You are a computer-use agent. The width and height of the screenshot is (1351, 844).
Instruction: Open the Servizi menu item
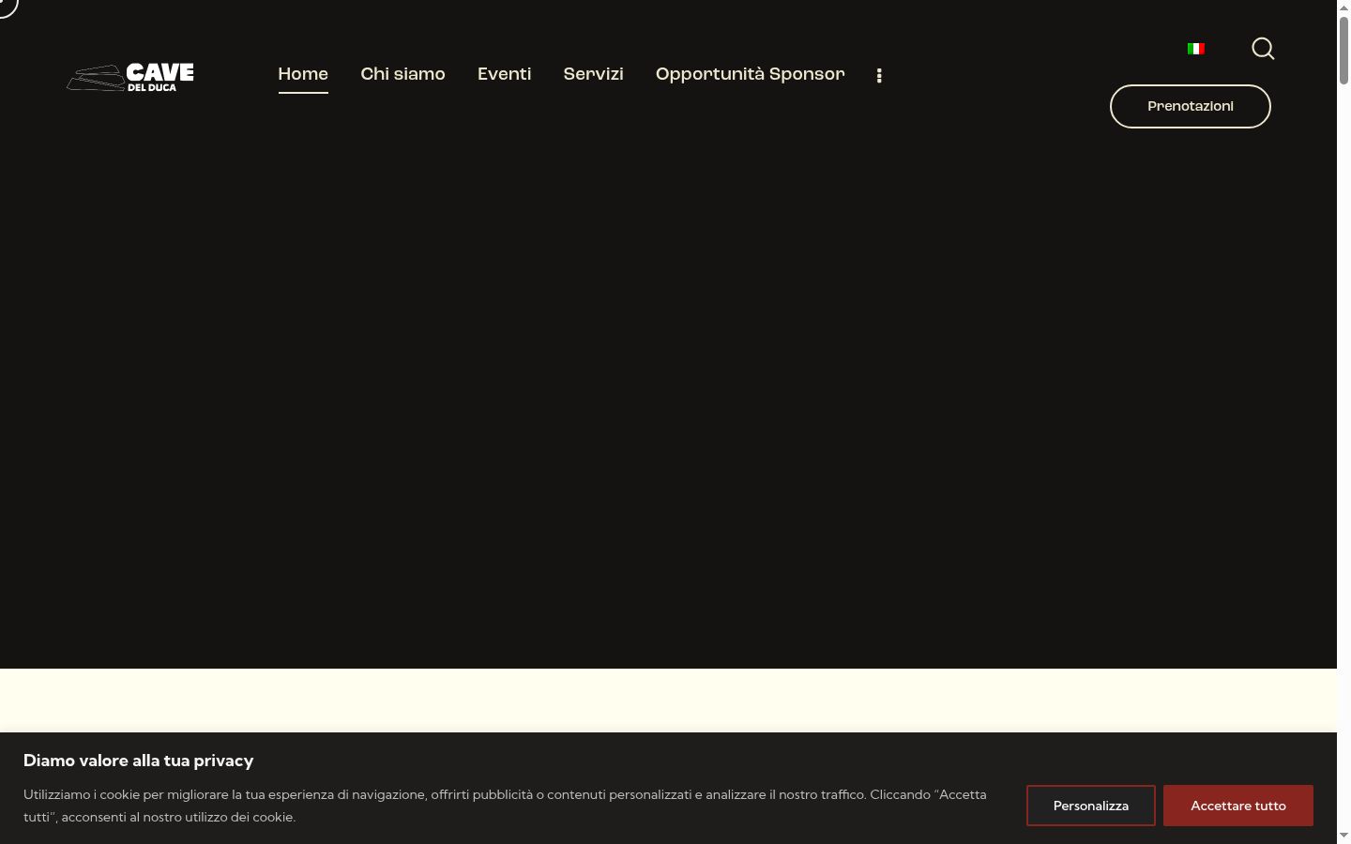tap(593, 74)
